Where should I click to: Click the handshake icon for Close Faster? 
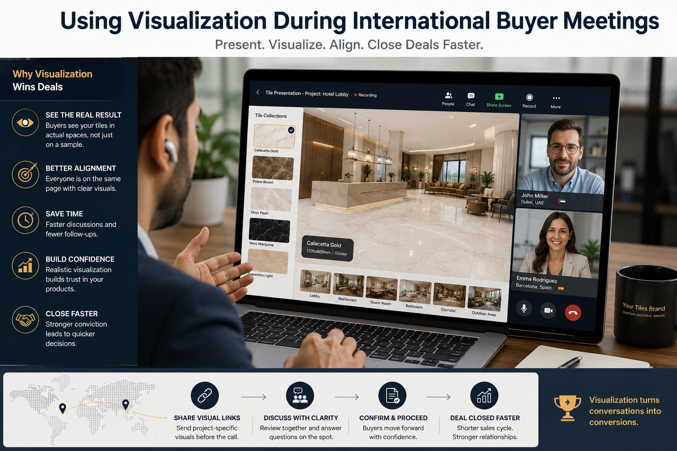click(25, 319)
